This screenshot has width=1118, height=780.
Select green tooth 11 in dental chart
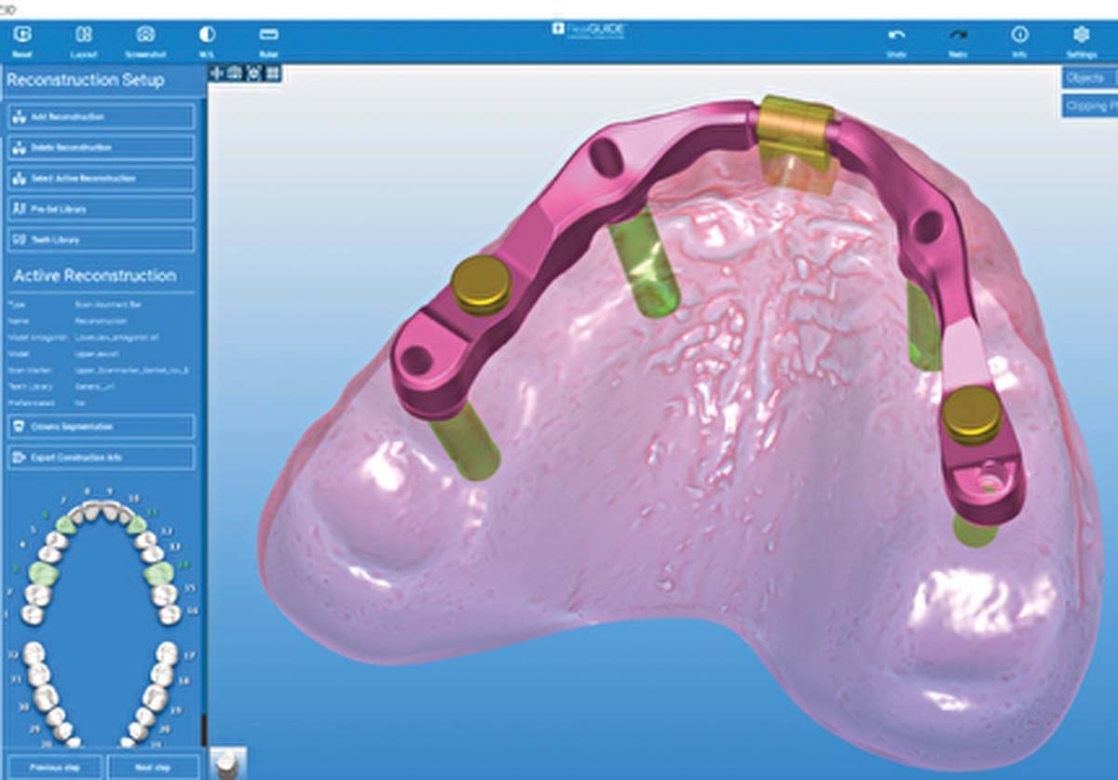coord(136,525)
